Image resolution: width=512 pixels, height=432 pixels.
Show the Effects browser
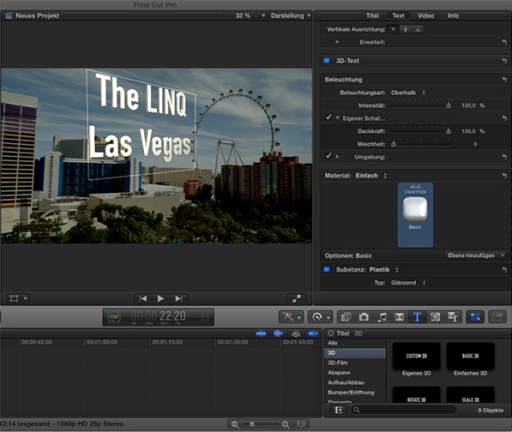[x=346, y=317]
